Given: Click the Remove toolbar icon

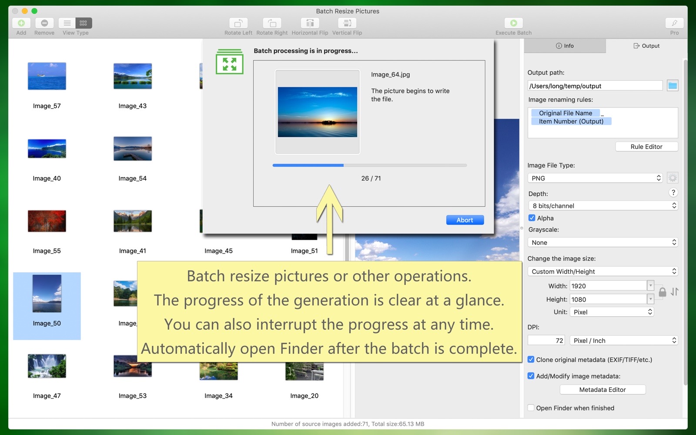Looking at the screenshot, I should (x=44, y=23).
